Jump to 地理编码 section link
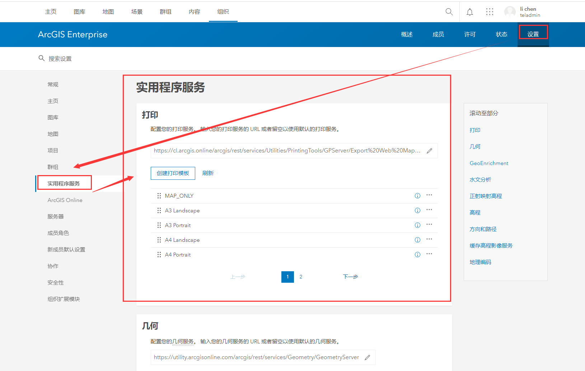This screenshot has height=371, width=585. pos(481,262)
